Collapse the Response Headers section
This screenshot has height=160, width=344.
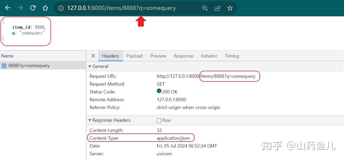(x=90, y=120)
